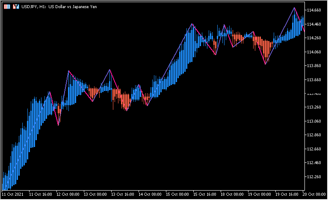The width and height of the screenshot is (328, 200).
Task: Select the 114.260 price level label
Action: [315, 38]
